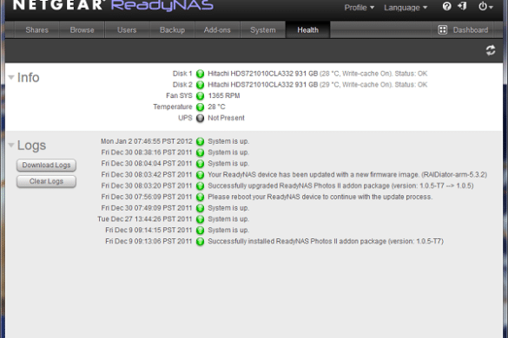Collapse the Logs section
The width and height of the screenshot is (508, 338).
click(x=11, y=146)
